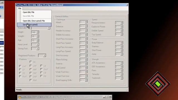Click the Weight spinner arrows

tap(38, 36)
